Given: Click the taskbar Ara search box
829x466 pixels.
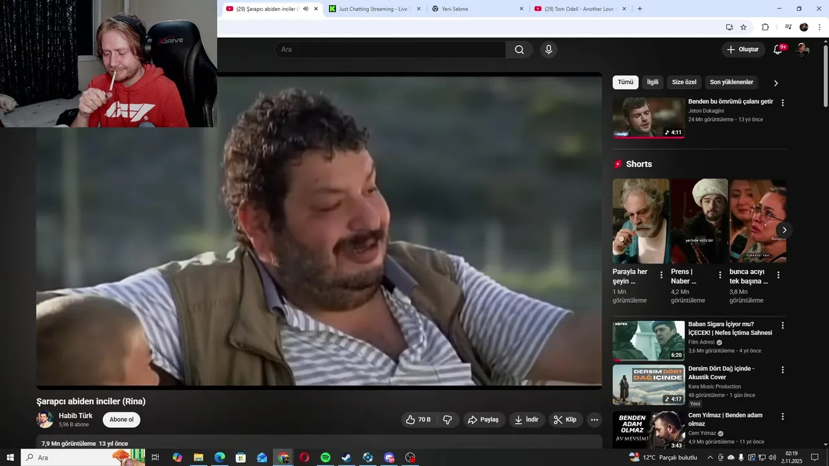Looking at the screenshot, I should coord(84,458).
